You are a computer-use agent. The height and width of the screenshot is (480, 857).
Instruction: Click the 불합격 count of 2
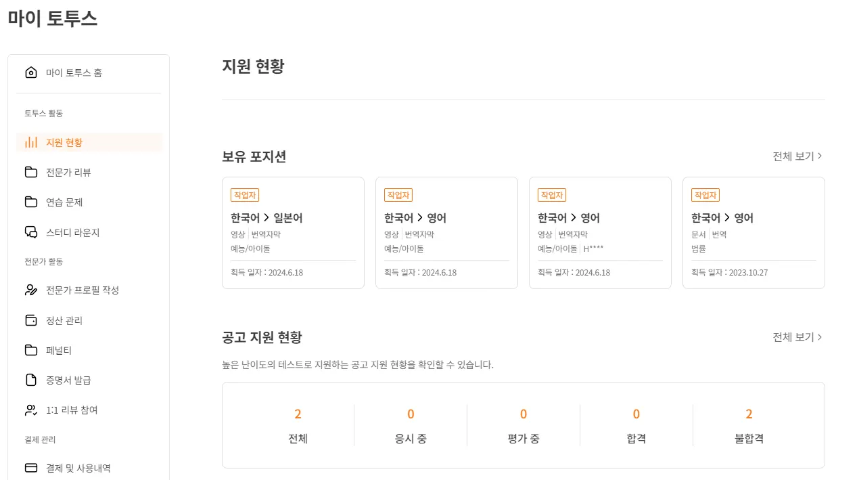pyautogui.click(x=749, y=414)
